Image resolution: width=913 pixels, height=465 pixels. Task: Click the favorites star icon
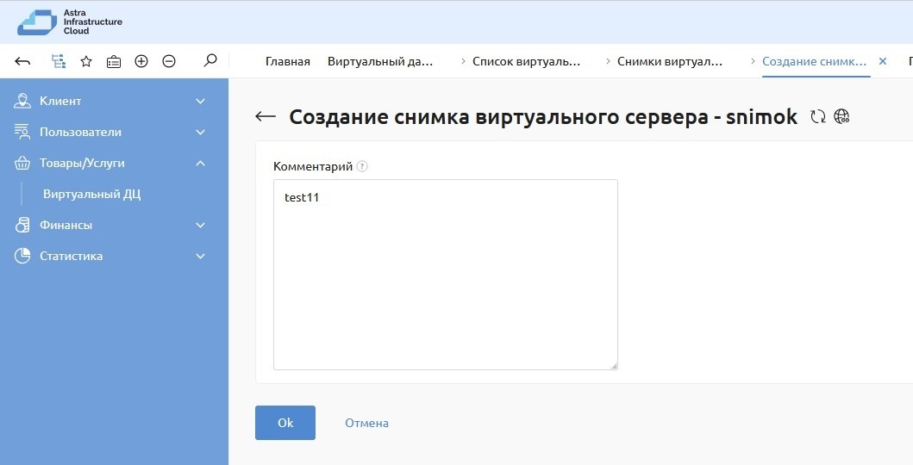[86, 61]
